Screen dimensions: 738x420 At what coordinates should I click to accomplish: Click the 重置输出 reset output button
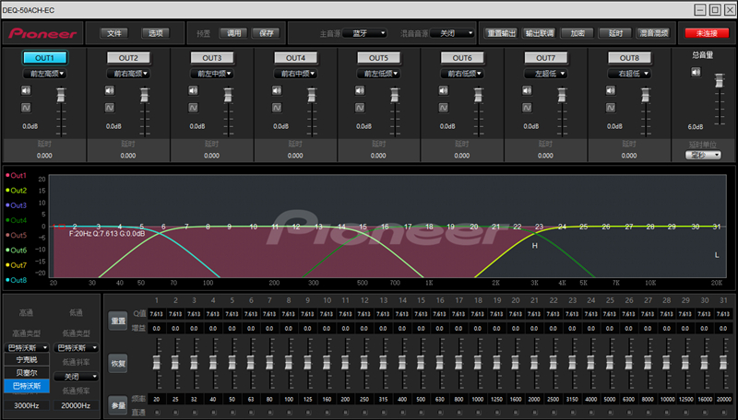(502, 33)
